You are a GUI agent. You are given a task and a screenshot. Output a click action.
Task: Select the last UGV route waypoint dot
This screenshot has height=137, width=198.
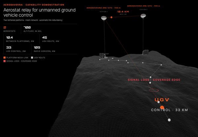coord(169,120)
